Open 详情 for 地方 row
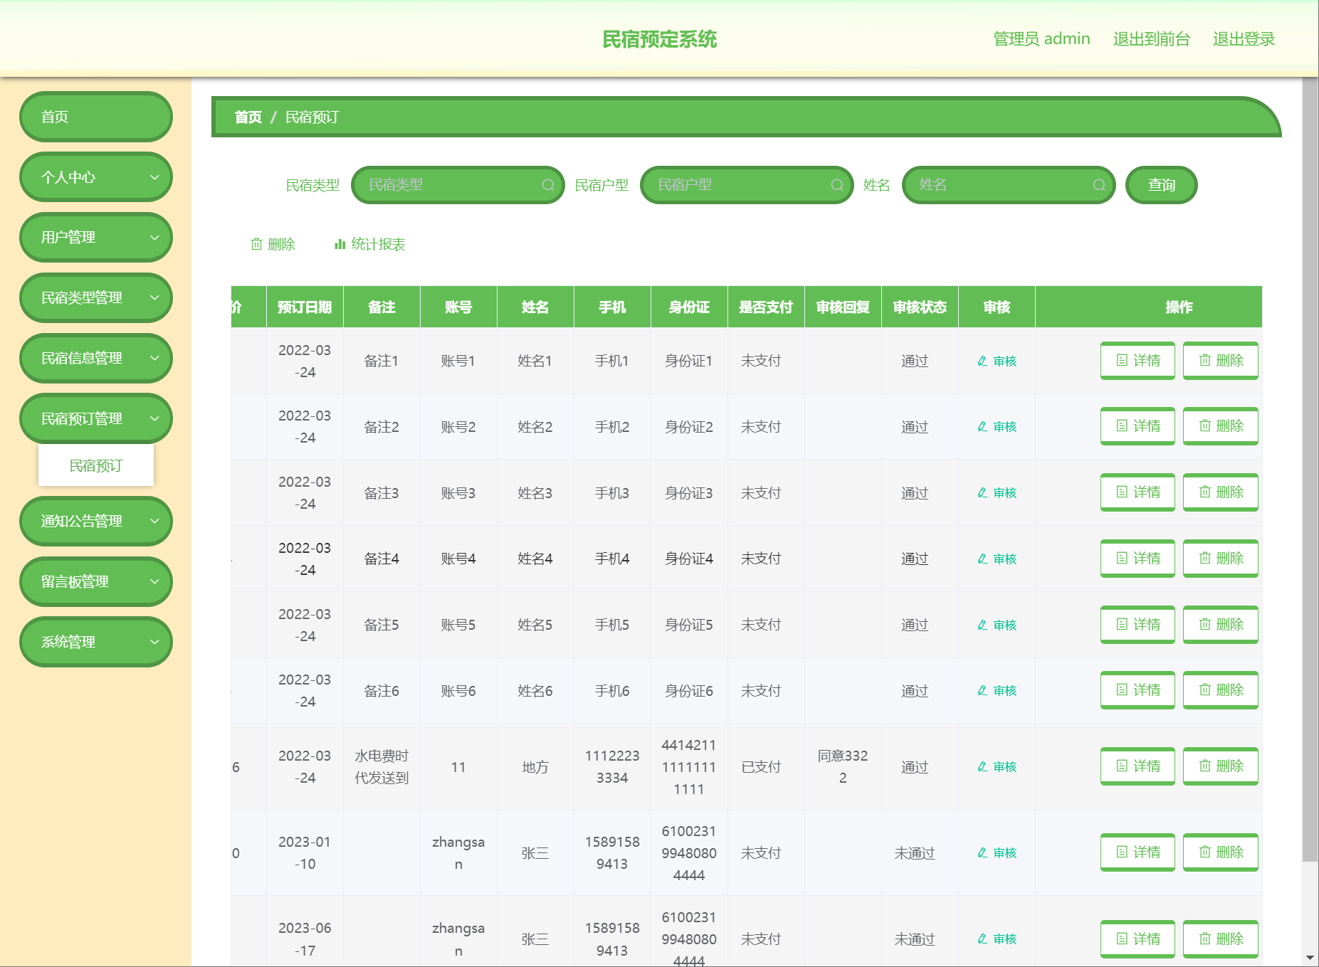Image resolution: width=1319 pixels, height=967 pixels. click(x=1137, y=766)
